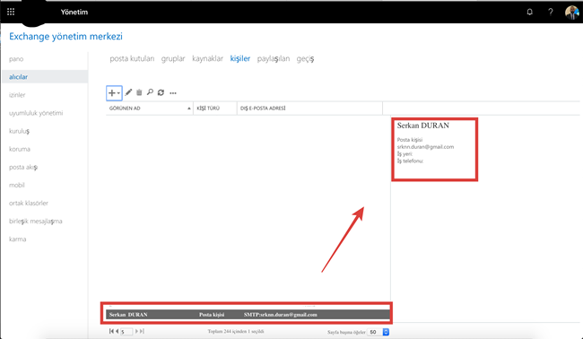Click the edit pencil icon
This screenshot has width=583, height=339.
128,92
